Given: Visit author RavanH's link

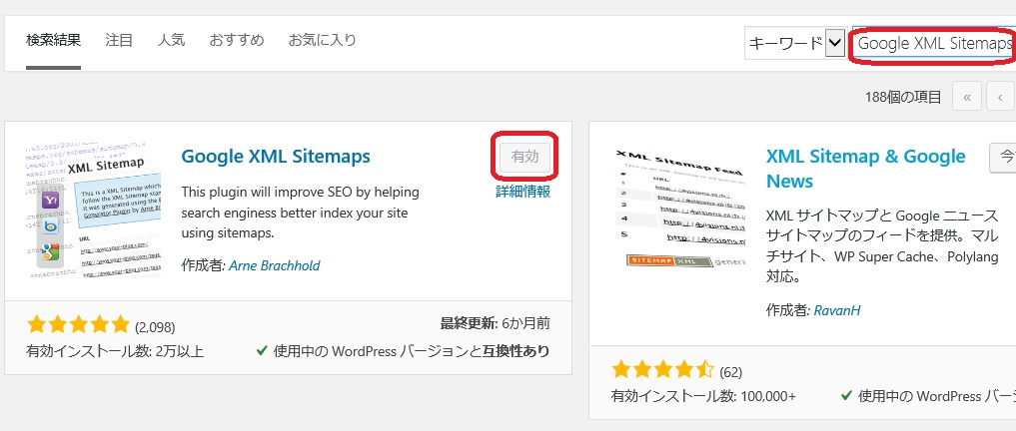Looking at the screenshot, I should pos(837,310).
